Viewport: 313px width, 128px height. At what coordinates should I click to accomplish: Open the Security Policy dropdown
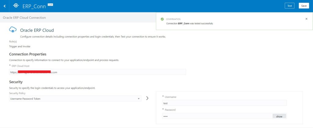click(75, 99)
